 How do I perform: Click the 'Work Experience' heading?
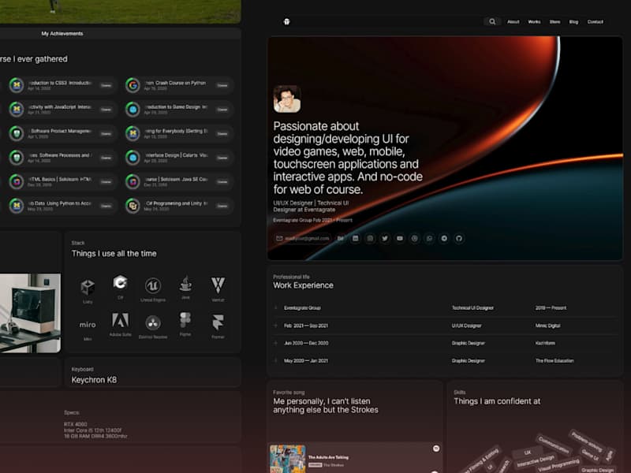pos(303,285)
